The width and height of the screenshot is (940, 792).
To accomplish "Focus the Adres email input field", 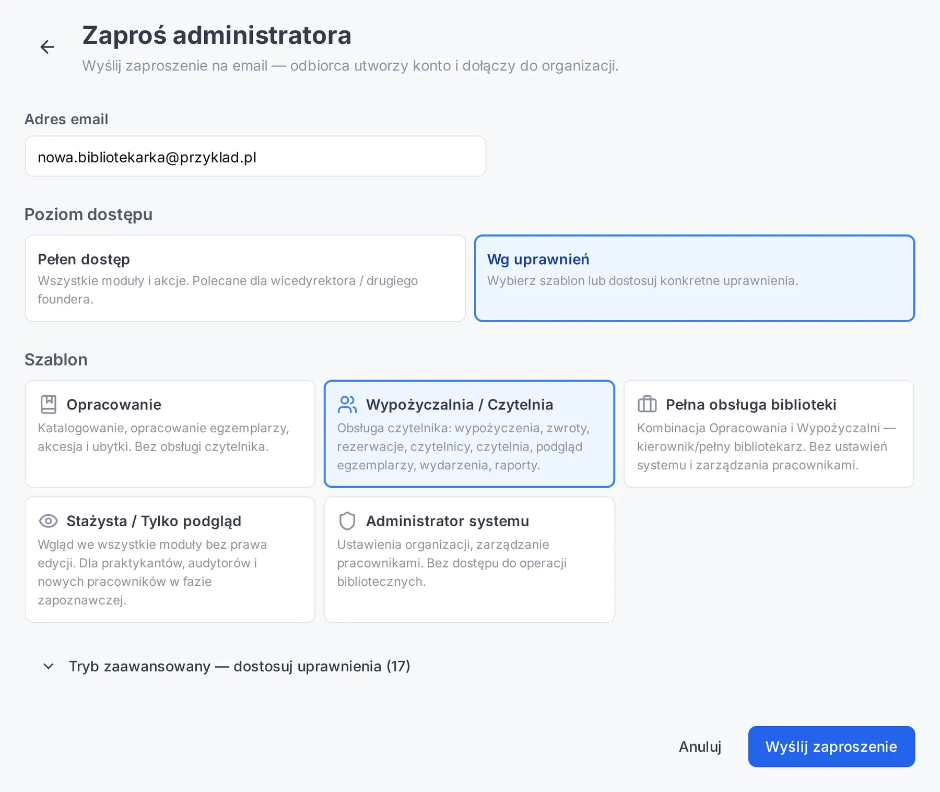I will tap(255, 157).
